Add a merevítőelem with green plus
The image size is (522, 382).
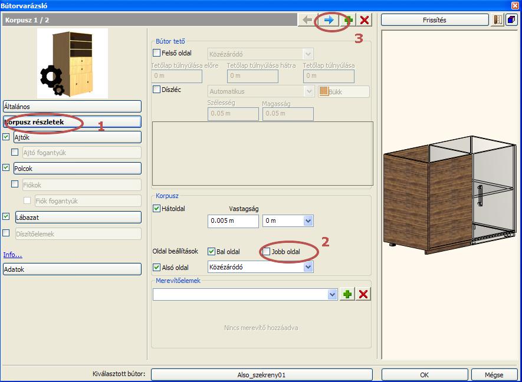[347, 294]
